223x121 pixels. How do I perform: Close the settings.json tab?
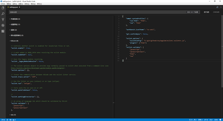[20, 7]
